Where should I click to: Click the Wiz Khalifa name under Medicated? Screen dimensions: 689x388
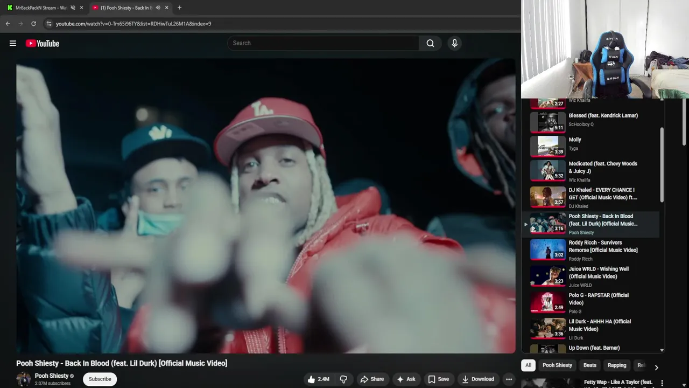click(580, 180)
